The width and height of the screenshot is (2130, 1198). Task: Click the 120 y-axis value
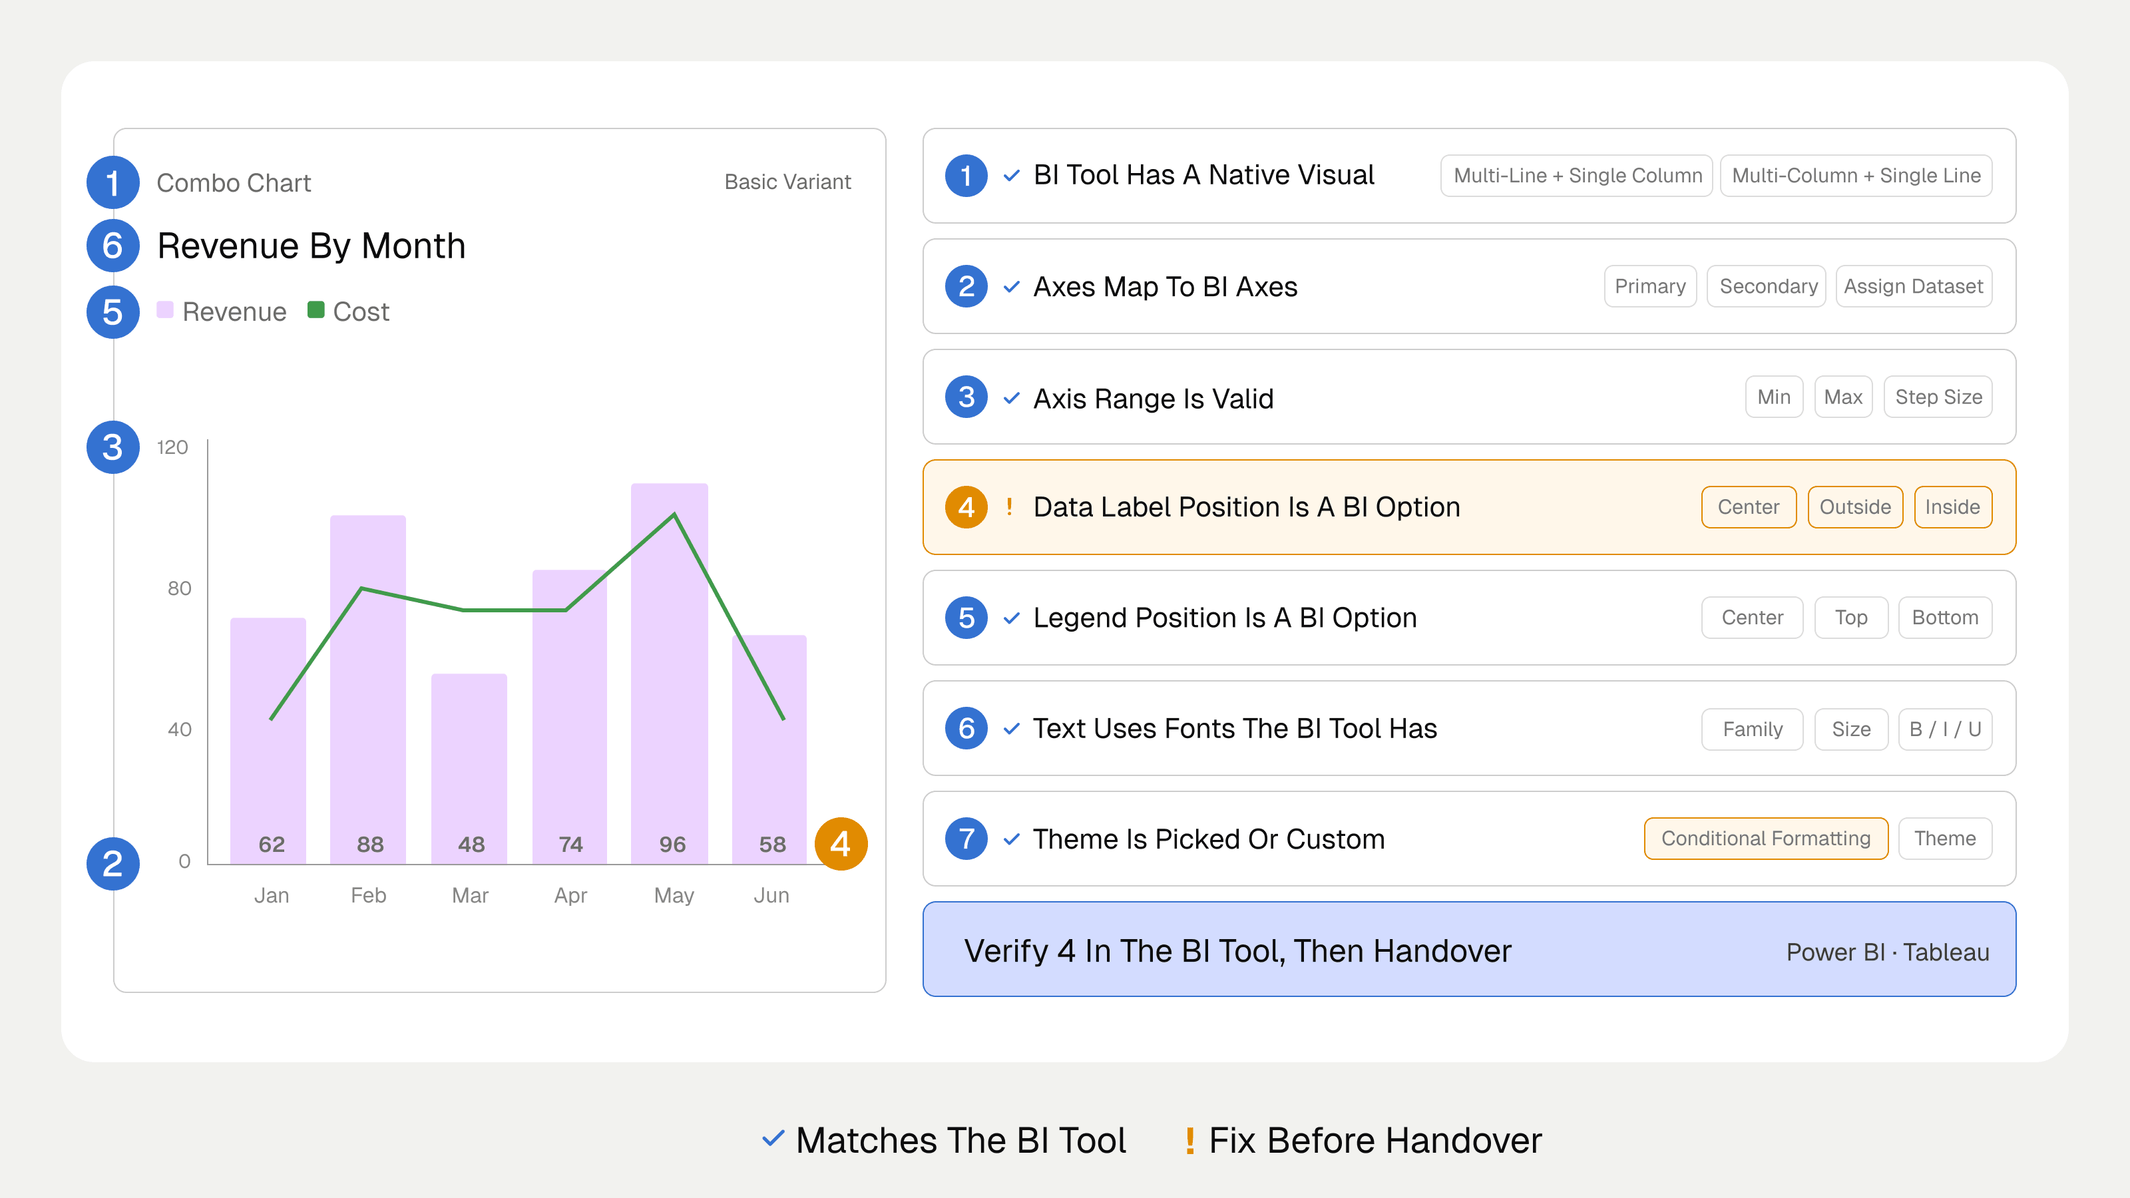click(x=172, y=447)
